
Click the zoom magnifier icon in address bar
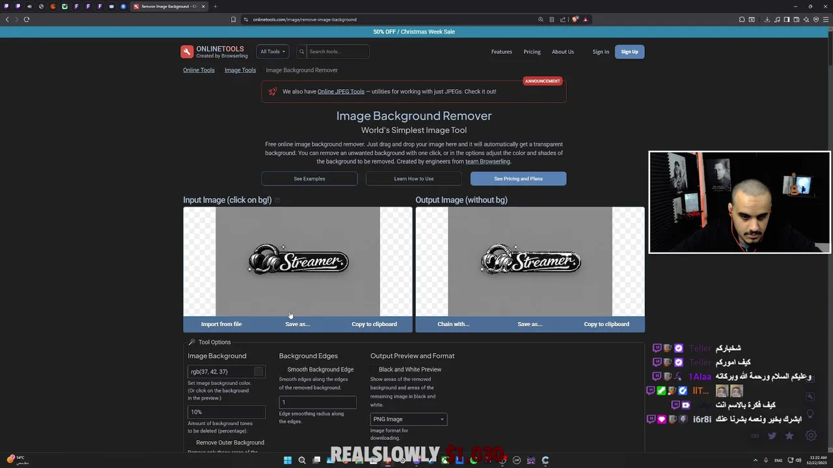pyautogui.click(x=540, y=19)
